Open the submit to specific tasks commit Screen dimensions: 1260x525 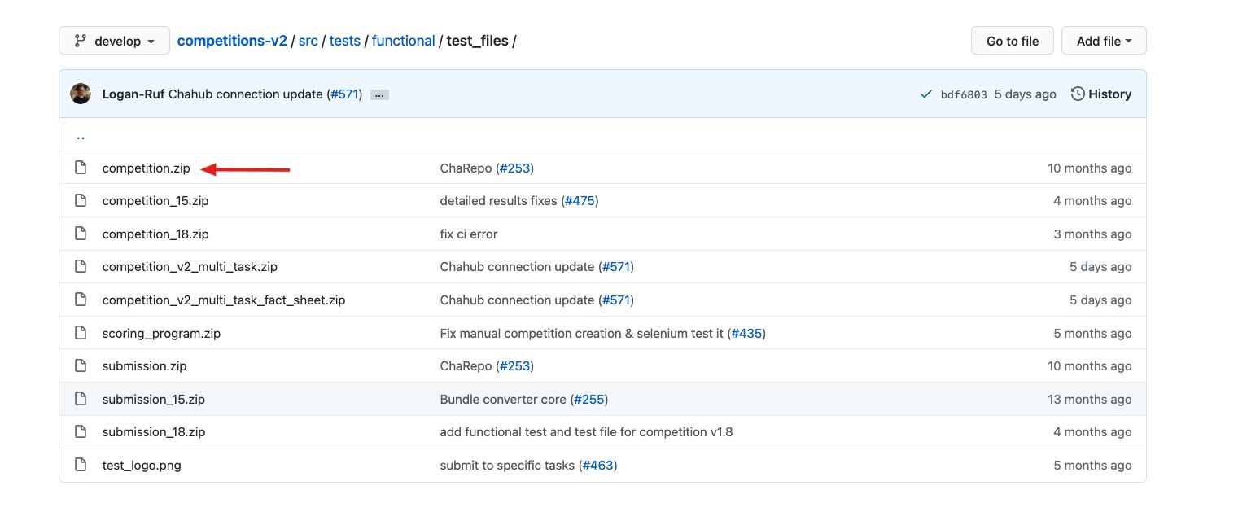tap(507, 465)
